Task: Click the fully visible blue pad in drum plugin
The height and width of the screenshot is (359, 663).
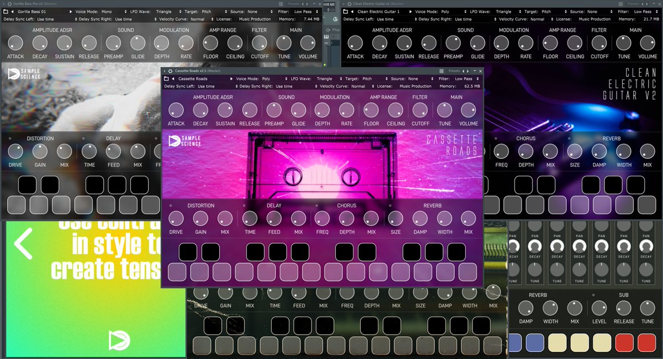Action: pyautogui.click(x=534, y=343)
